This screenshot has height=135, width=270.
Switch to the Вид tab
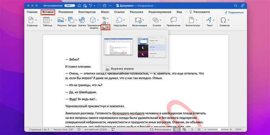tap(179, 12)
